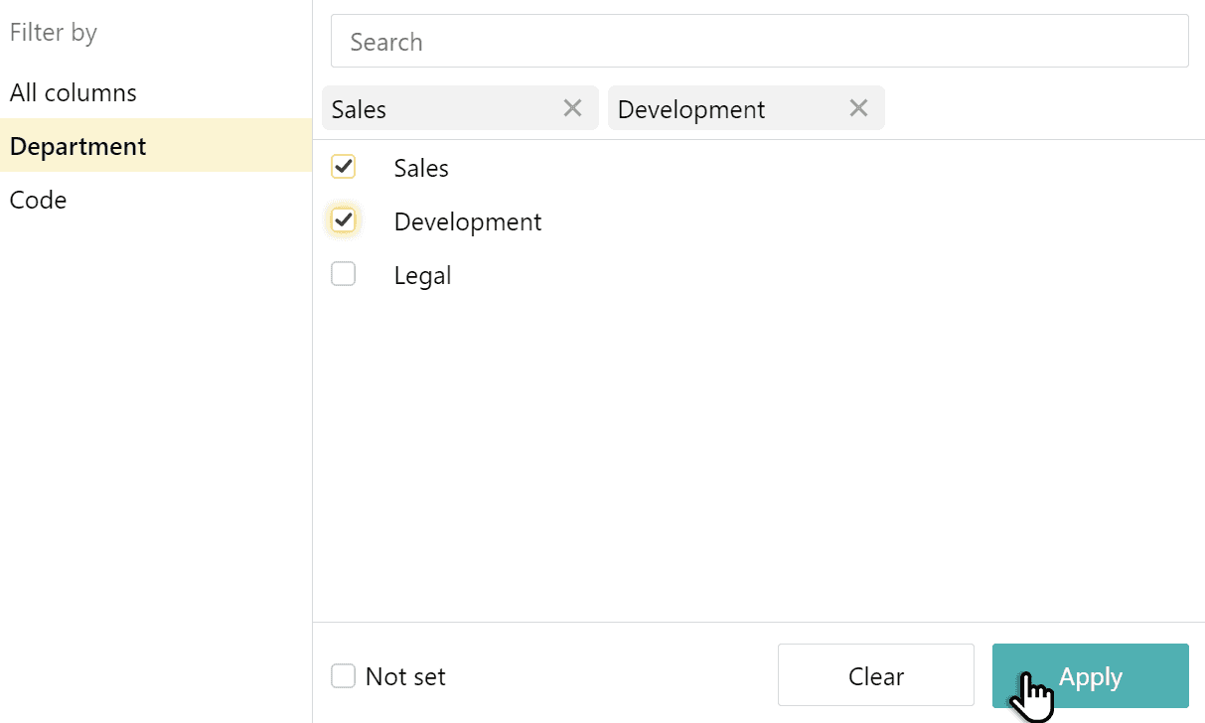Select All columns in the filter sidebar
Image resolution: width=1205 pixels, height=723 pixels.
click(x=73, y=92)
